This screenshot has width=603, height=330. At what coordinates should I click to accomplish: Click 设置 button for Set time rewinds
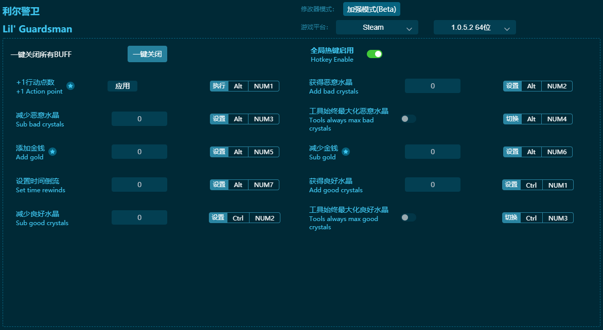[x=219, y=185]
